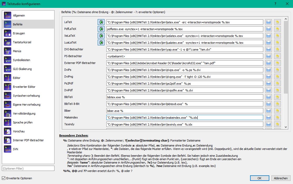Click the command list scrollbar up arrow

pyautogui.click(x=286, y=19)
